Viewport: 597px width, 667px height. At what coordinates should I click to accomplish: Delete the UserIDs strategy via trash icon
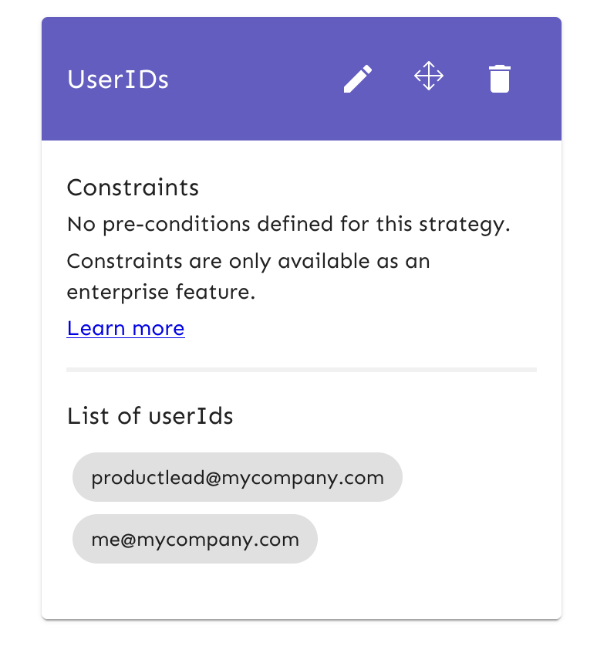(x=499, y=79)
